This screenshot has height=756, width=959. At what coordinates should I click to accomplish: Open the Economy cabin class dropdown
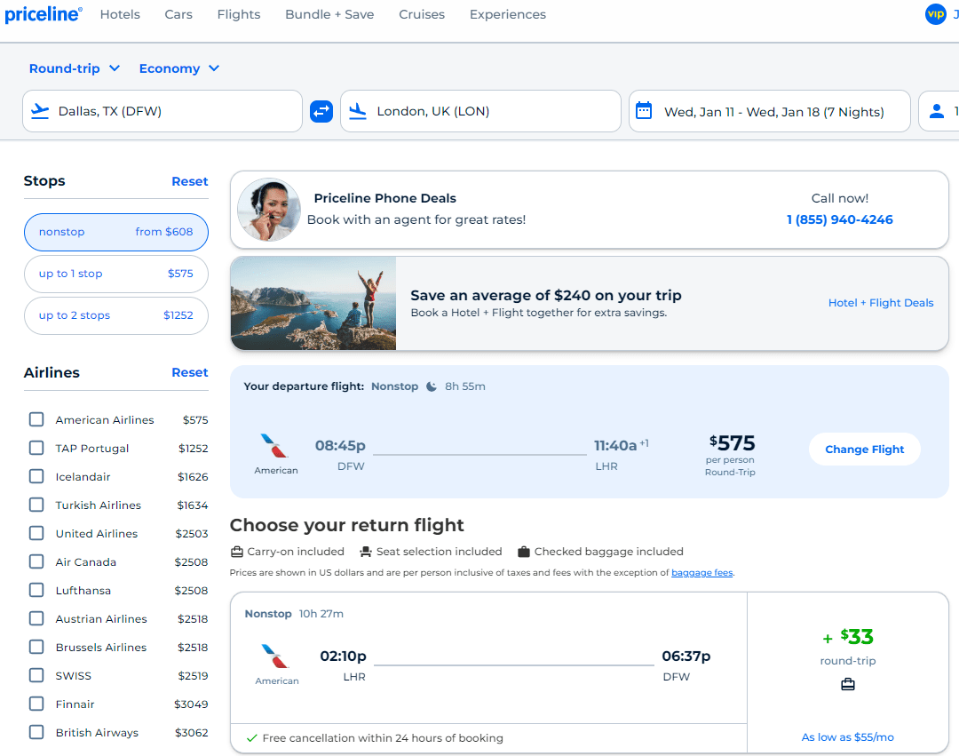(179, 68)
